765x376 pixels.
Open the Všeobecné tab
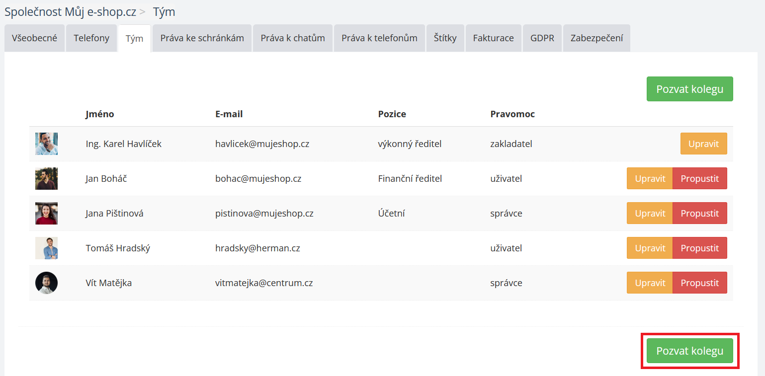click(x=35, y=38)
